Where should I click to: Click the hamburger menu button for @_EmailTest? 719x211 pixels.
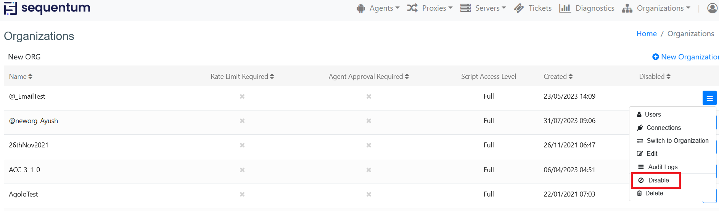pos(709,98)
